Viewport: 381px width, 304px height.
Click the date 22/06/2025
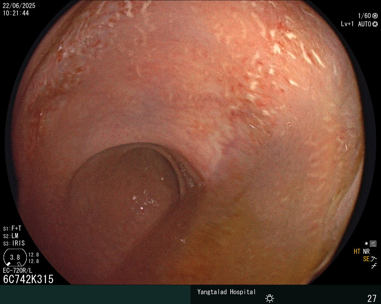pyautogui.click(x=19, y=6)
